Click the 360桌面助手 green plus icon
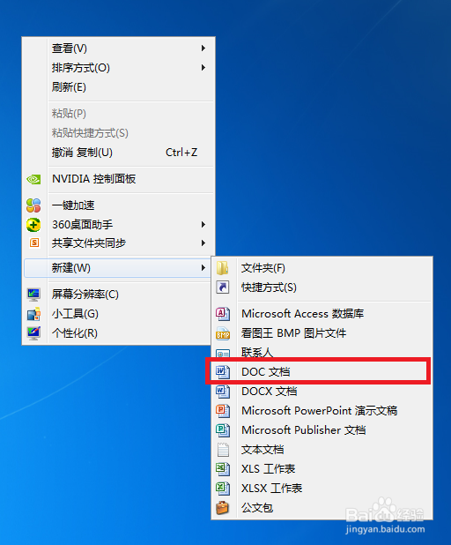The height and width of the screenshot is (545, 451). click(33, 225)
